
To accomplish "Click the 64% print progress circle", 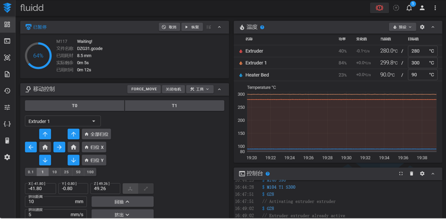I will click(x=38, y=56).
